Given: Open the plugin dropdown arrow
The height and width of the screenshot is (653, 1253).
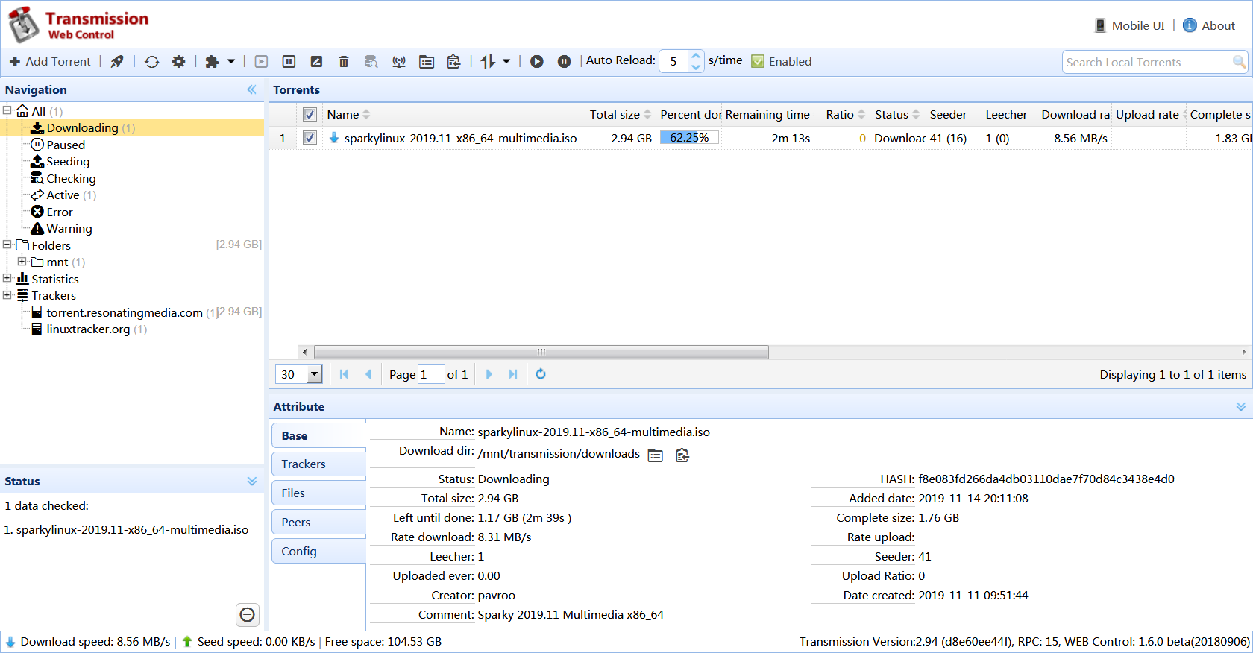Looking at the screenshot, I should 231,61.
